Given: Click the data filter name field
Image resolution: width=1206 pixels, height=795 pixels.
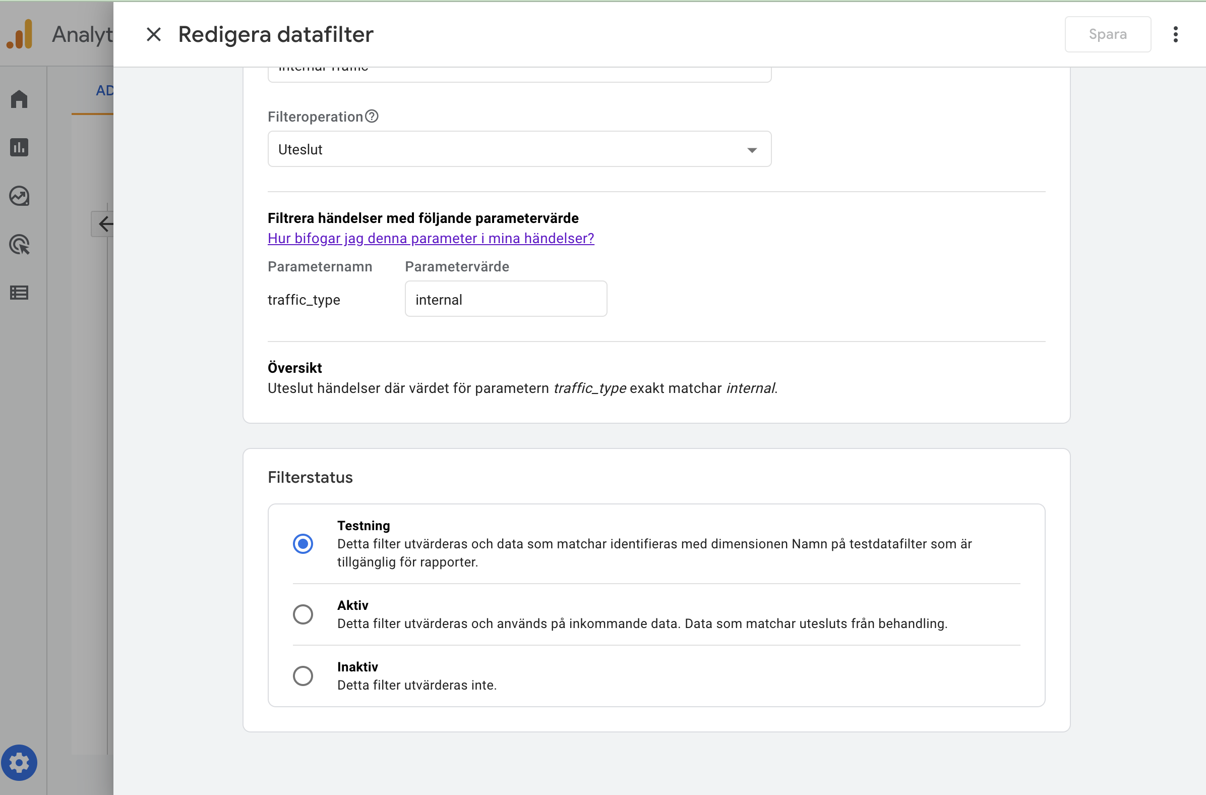Looking at the screenshot, I should point(519,74).
